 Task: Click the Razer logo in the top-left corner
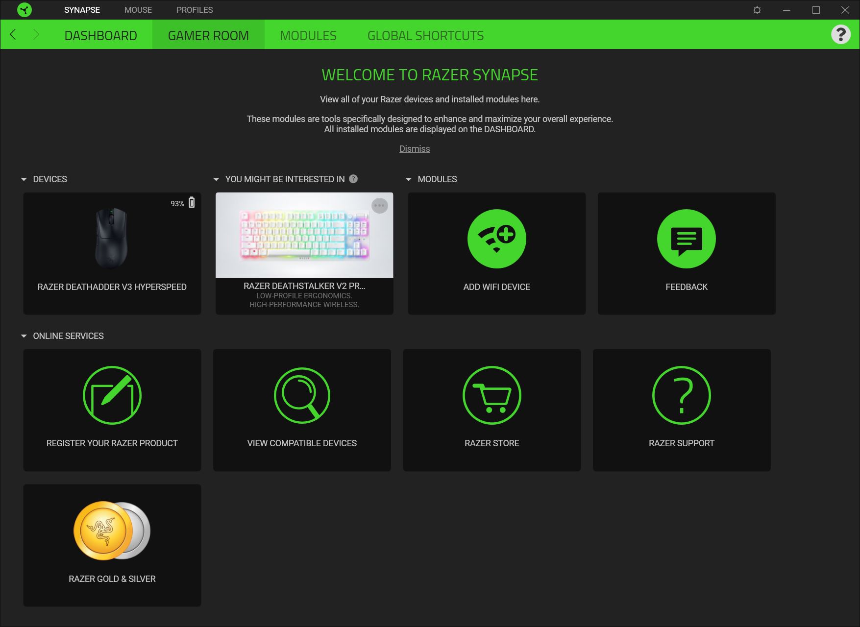tap(24, 10)
